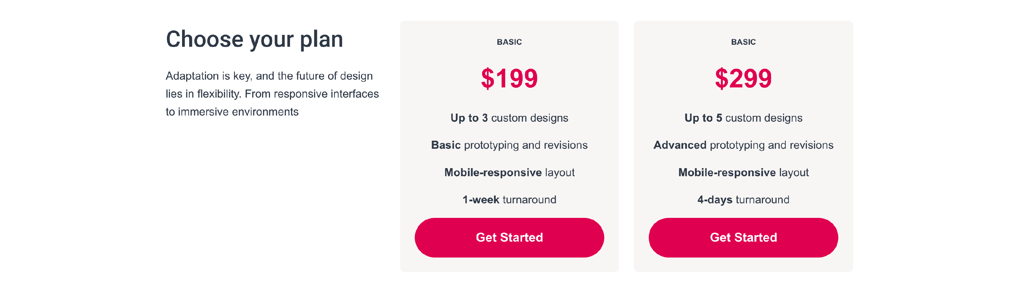Click the $199 price text
Image resolution: width=1019 pixels, height=287 pixels.
click(509, 78)
